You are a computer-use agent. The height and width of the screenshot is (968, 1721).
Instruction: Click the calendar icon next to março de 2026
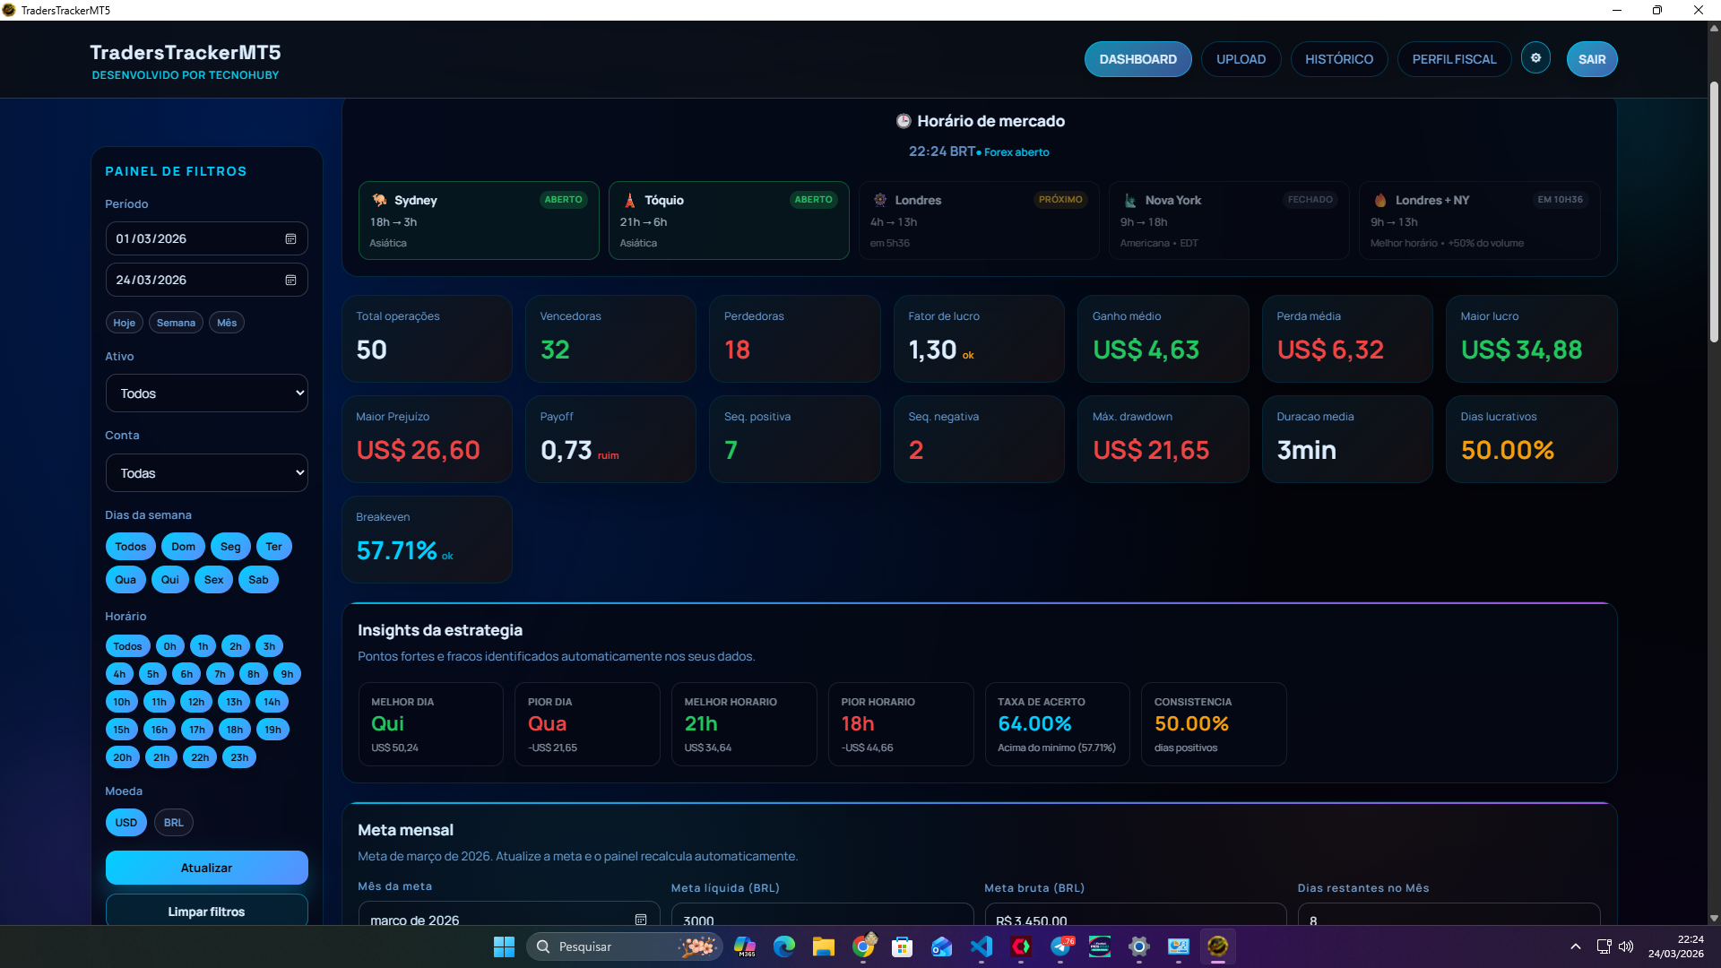pyautogui.click(x=640, y=920)
